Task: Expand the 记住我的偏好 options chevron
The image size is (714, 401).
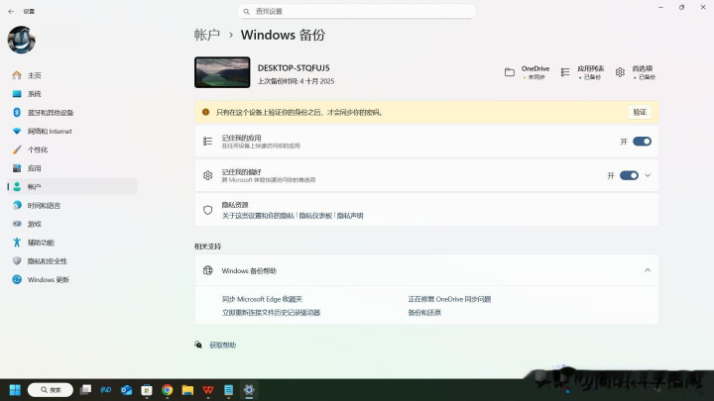Action: pos(648,175)
